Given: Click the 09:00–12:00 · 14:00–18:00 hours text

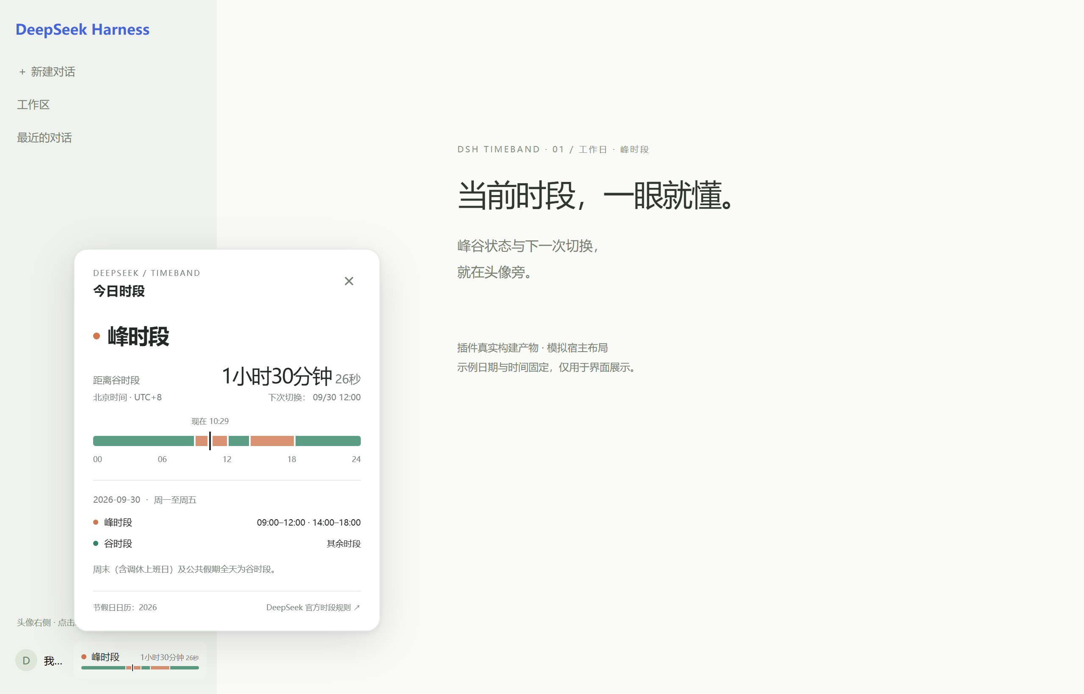Looking at the screenshot, I should point(309,522).
